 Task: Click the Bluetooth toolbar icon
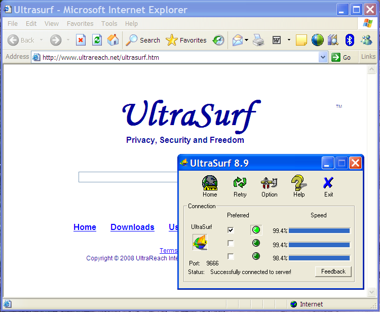pos(350,40)
